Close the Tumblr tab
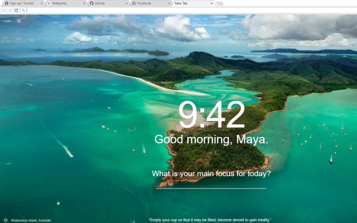Image resolution: width=357 pixels, height=223 pixels. click(41, 3)
